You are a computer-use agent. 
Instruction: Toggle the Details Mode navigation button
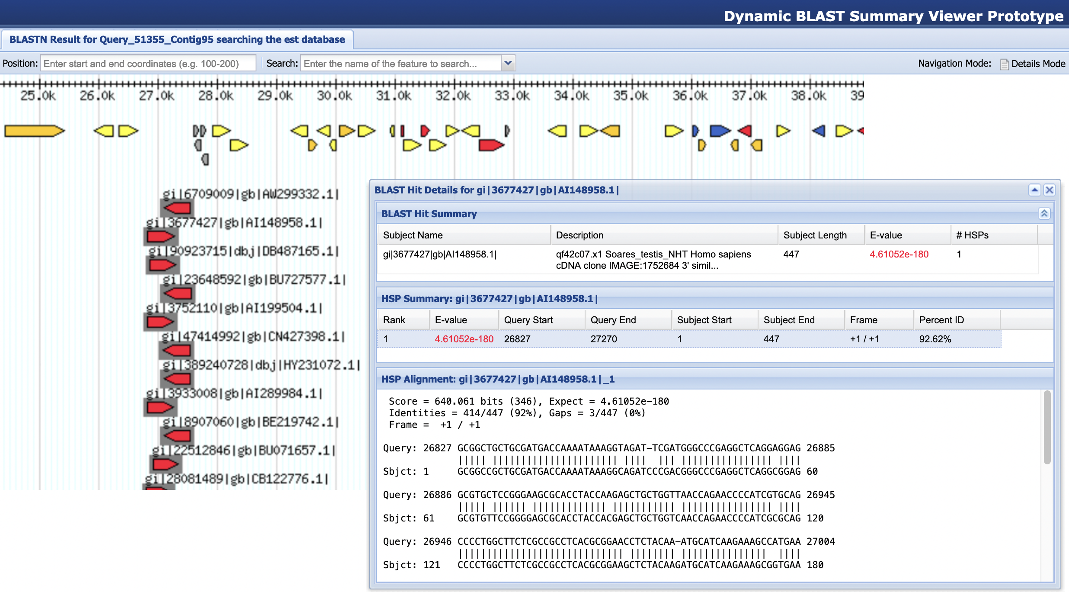click(1033, 64)
